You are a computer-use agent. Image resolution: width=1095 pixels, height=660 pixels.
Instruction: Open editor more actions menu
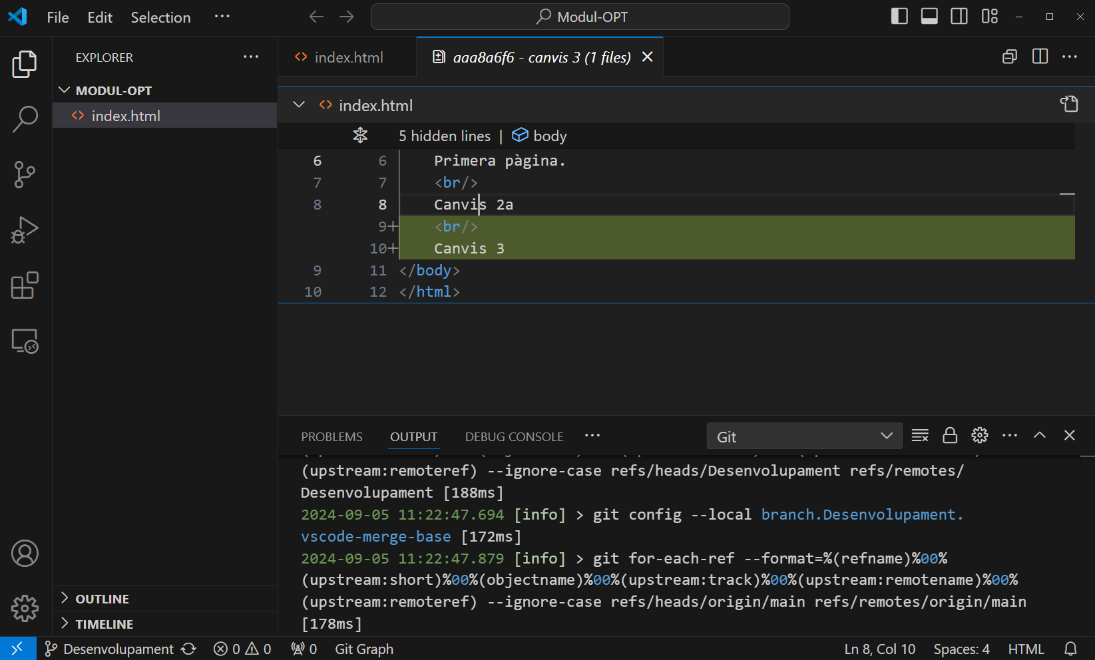(x=1070, y=57)
